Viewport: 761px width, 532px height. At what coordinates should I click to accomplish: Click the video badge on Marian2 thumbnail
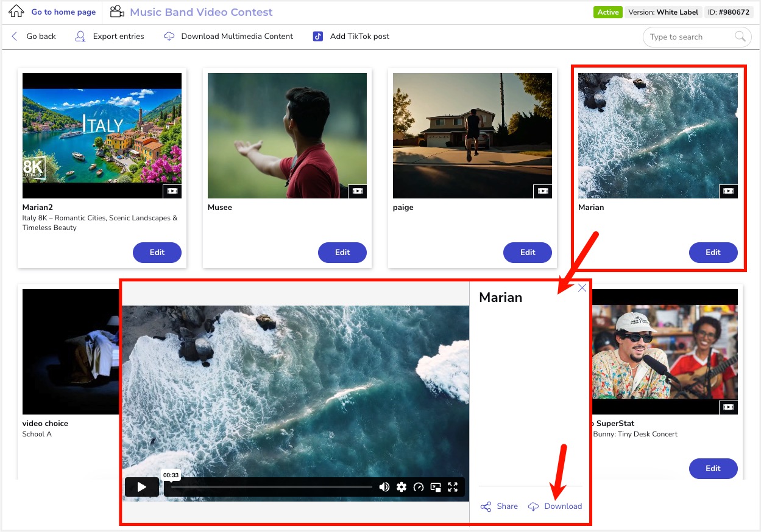click(x=172, y=191)
